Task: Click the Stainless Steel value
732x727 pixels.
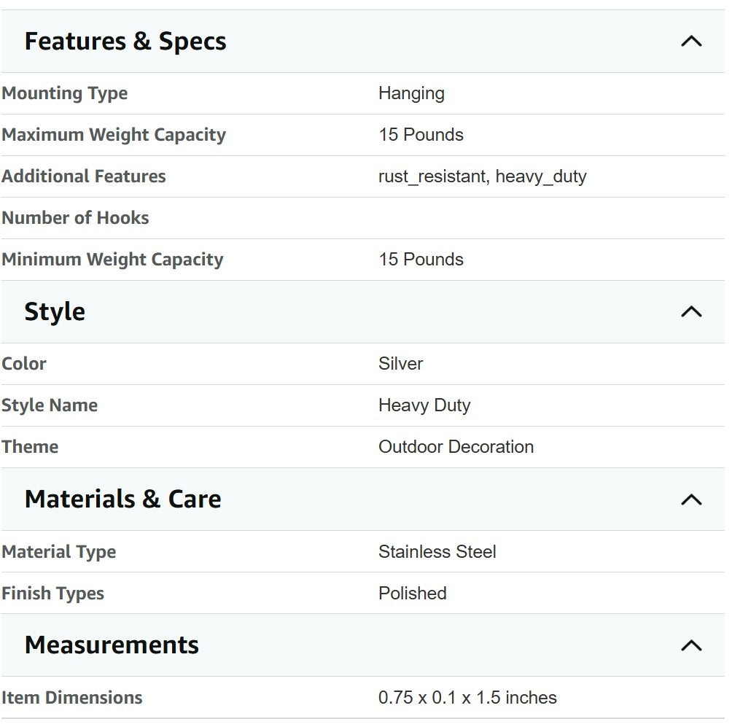Action: pos(437,552)
